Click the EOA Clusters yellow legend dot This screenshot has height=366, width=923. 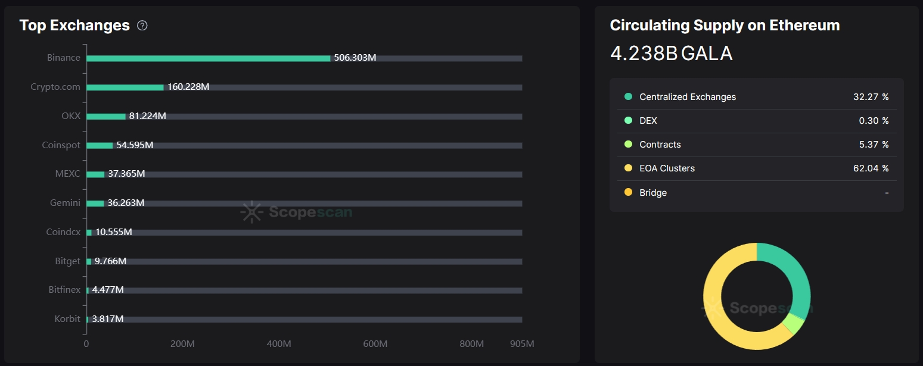click(x=628, y=168)
